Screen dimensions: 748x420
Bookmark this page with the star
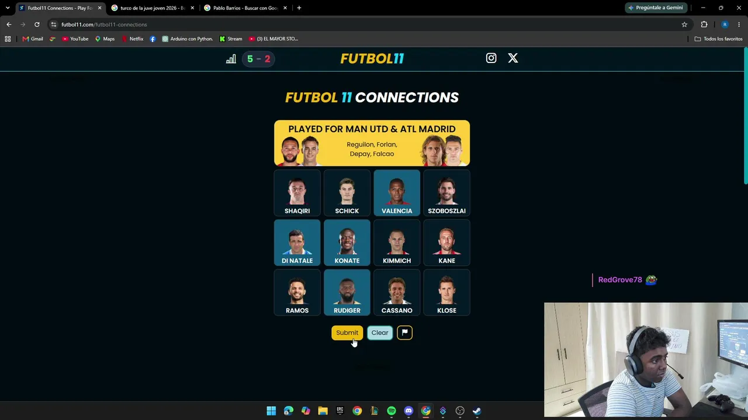[x=684, y=24]
